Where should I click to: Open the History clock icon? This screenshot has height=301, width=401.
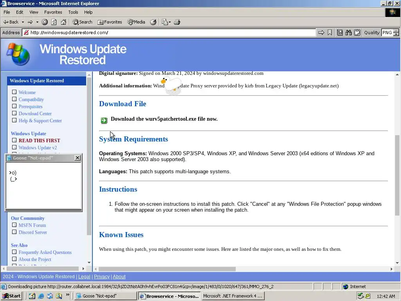click(153, 22)
